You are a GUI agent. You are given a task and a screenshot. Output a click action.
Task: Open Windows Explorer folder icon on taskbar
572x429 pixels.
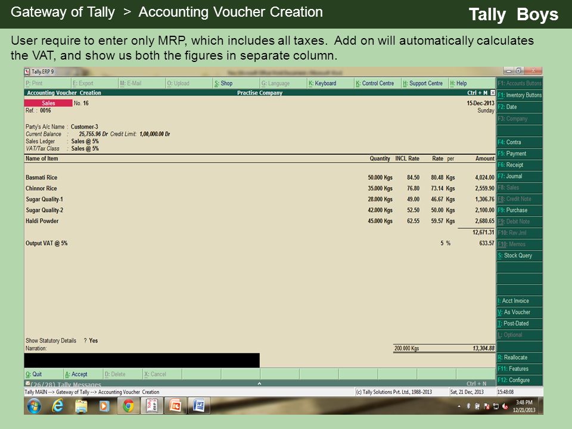(81, 406)
